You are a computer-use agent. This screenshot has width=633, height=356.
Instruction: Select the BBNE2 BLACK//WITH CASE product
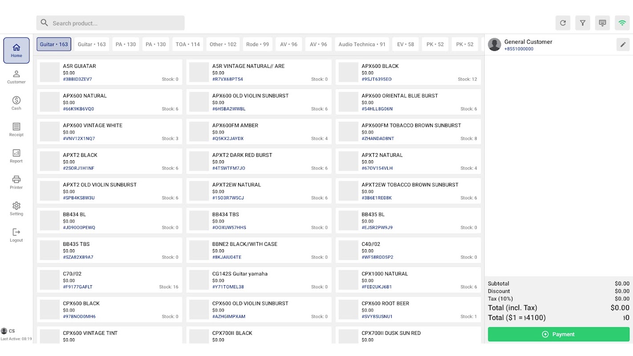tap(259, 250)
